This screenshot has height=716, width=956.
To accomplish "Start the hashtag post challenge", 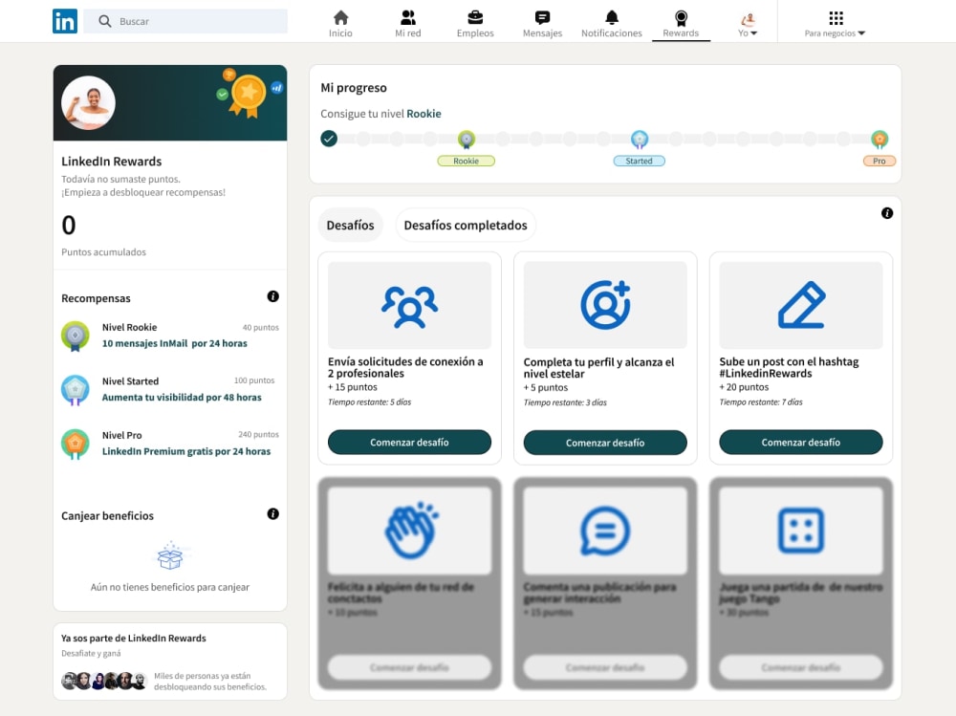I will coord(801,443).
